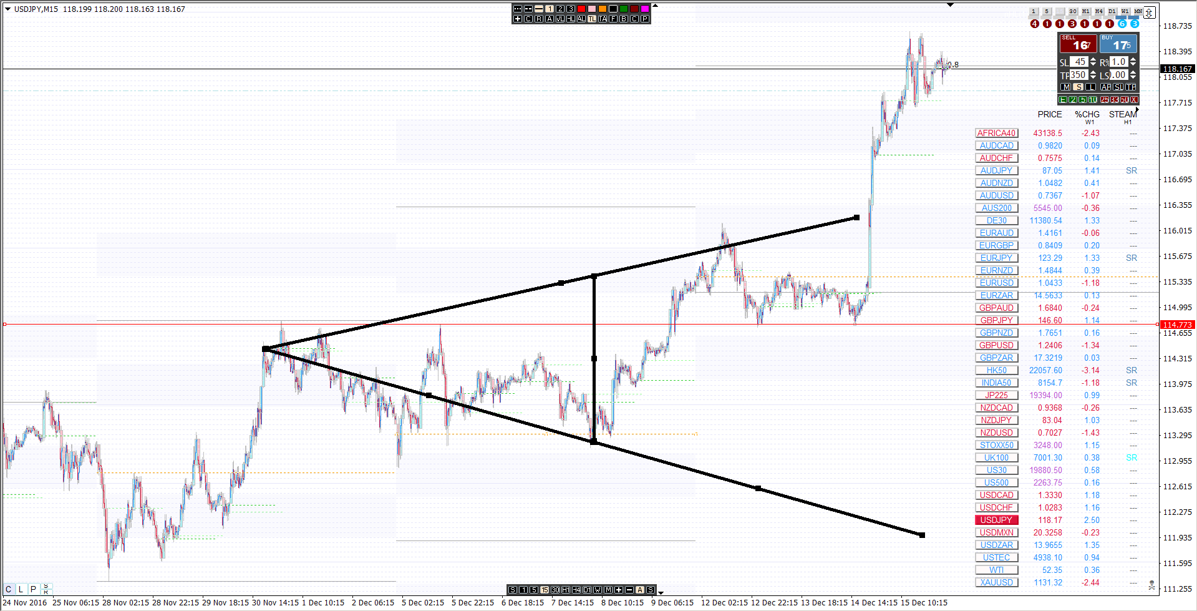
Task: Select the R rectangle drawing tool
Action: pyautogui.click(x=539, y=19)
